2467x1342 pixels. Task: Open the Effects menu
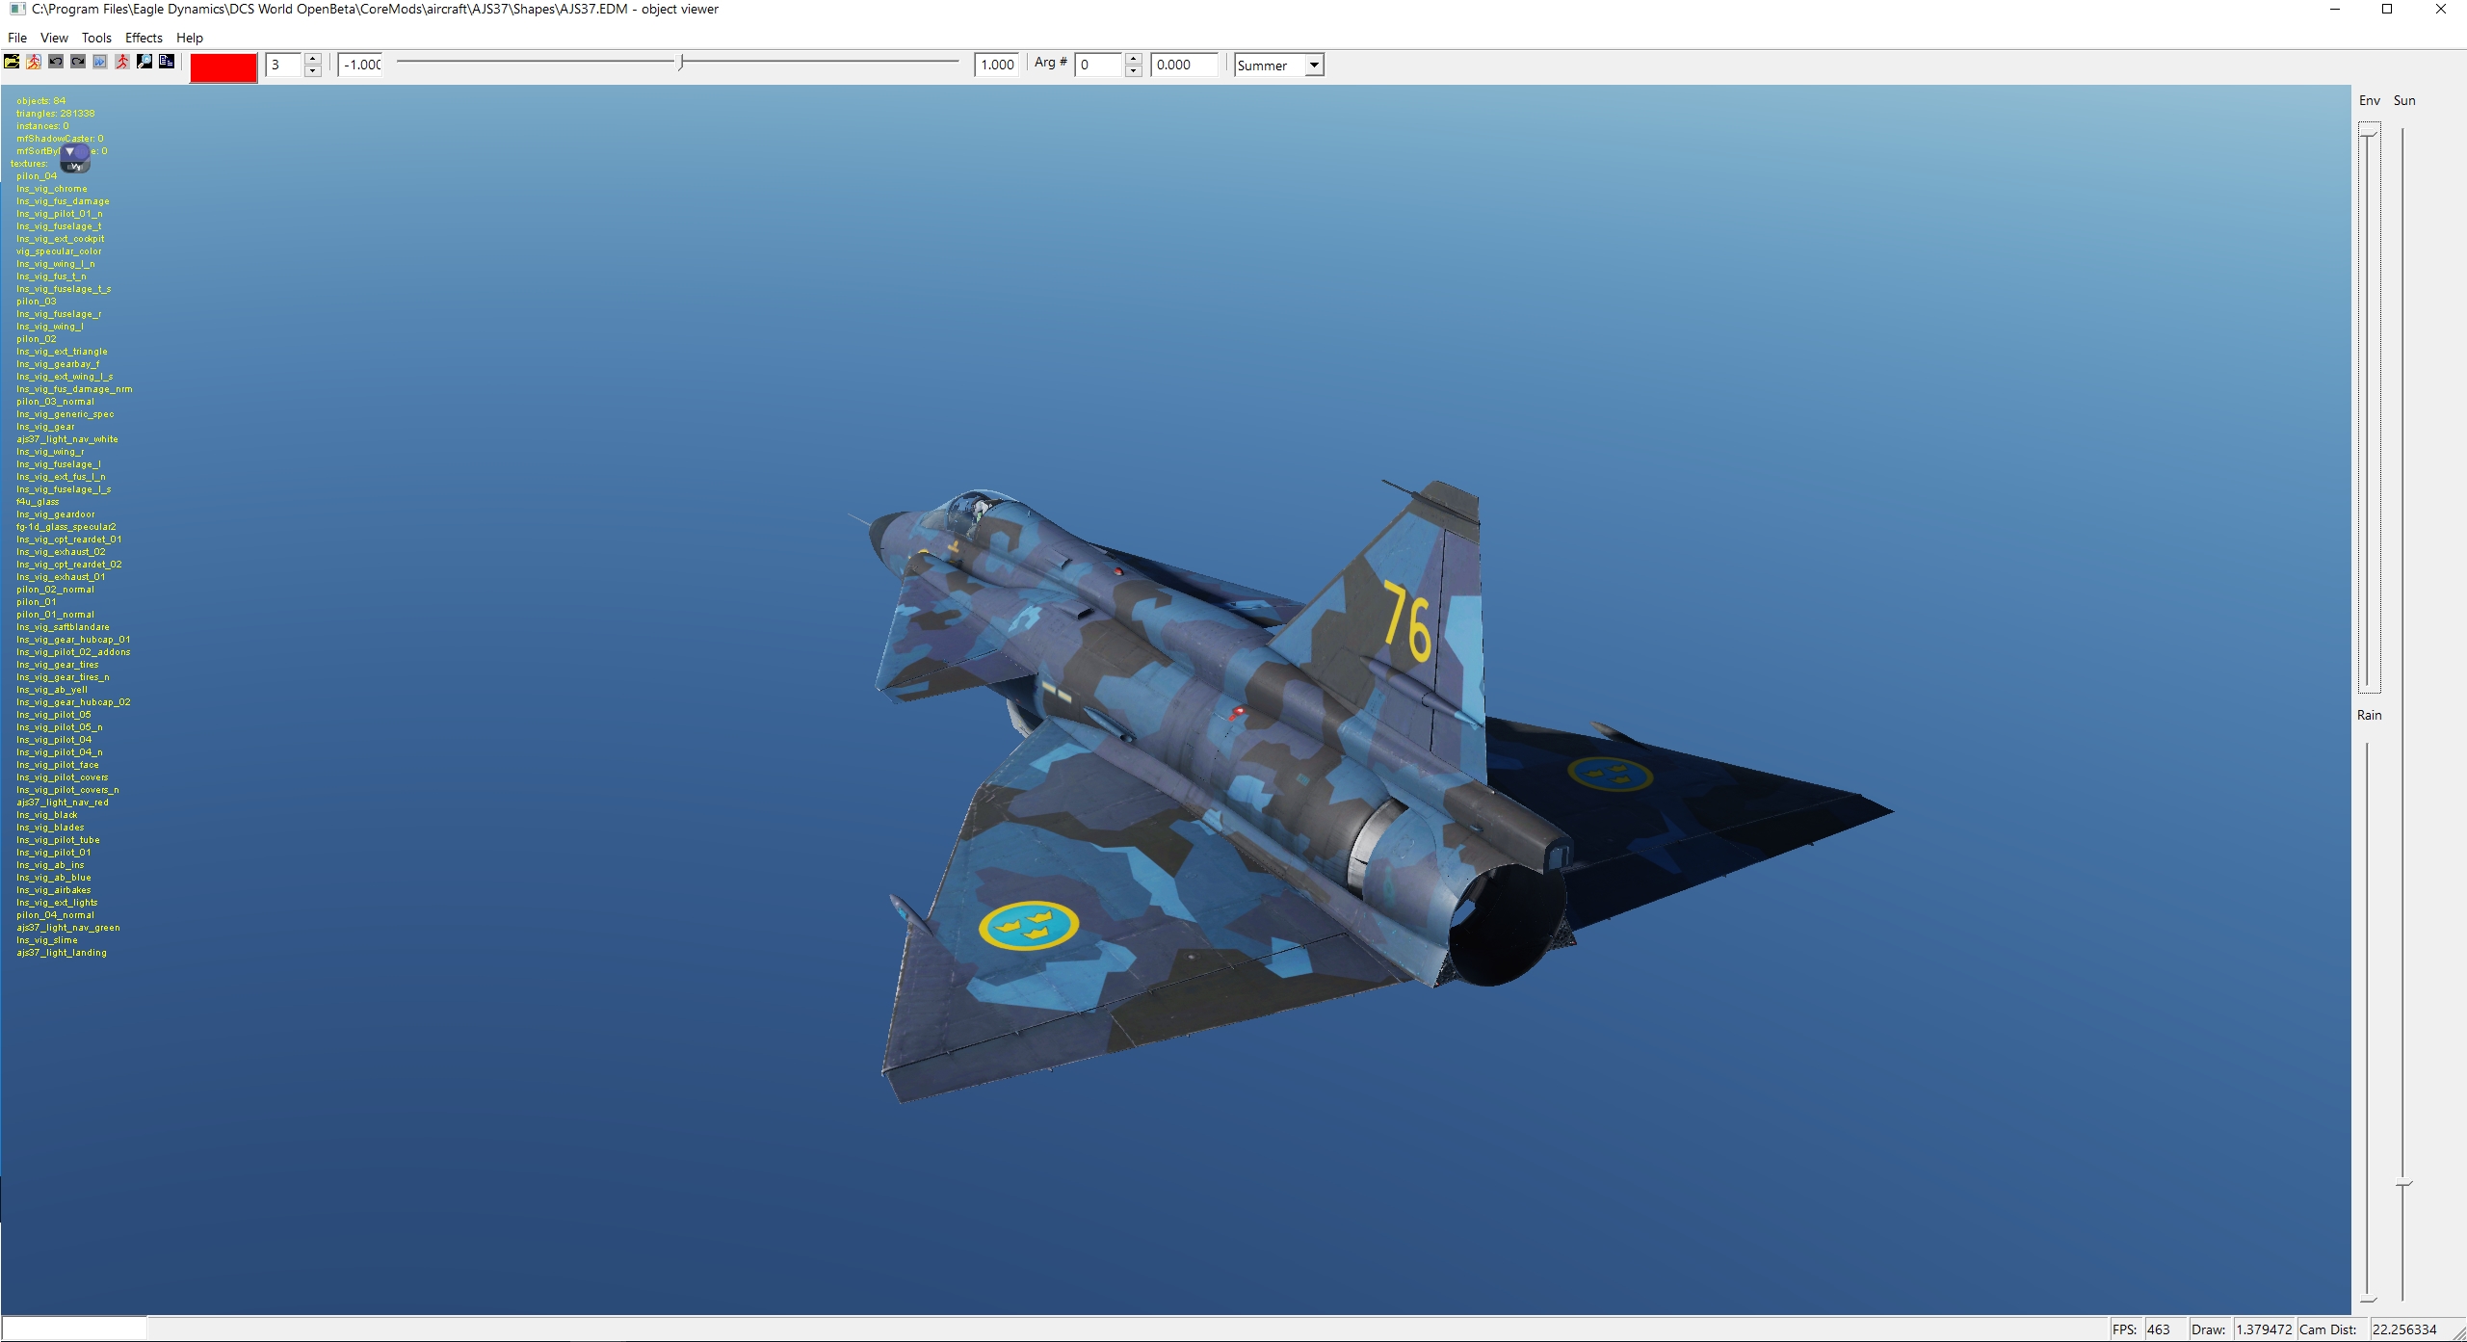pyautogui.click(x=144, y=38)
